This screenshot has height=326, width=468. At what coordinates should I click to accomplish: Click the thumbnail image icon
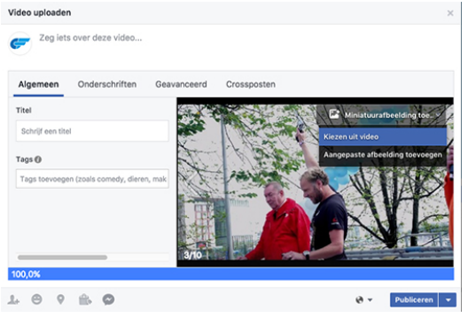coord(334,114)
